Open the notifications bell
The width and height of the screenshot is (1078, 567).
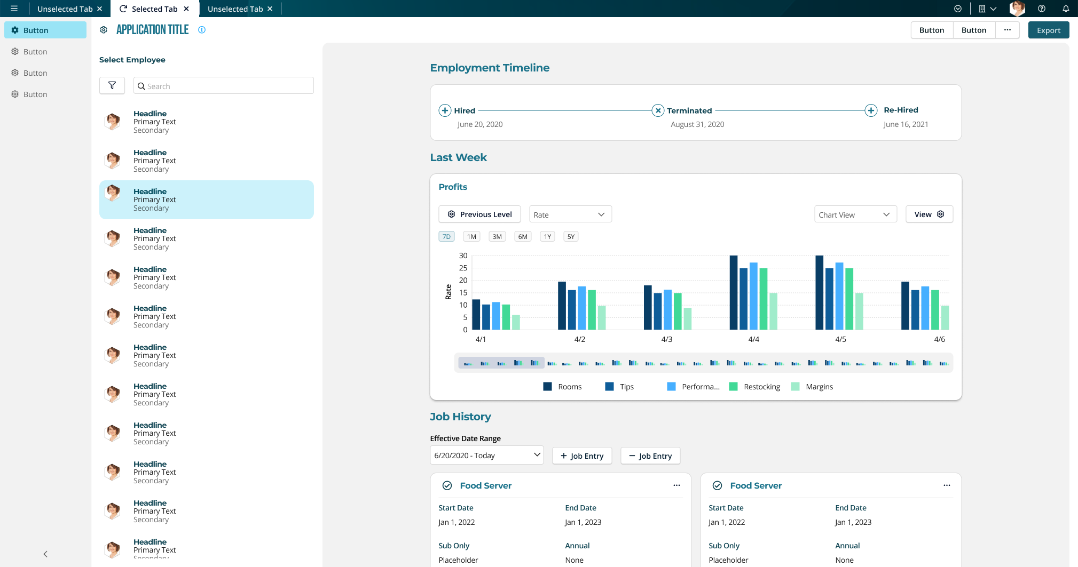pos(1066,9)
